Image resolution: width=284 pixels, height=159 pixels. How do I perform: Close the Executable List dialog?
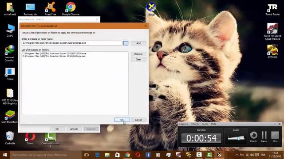146,26
